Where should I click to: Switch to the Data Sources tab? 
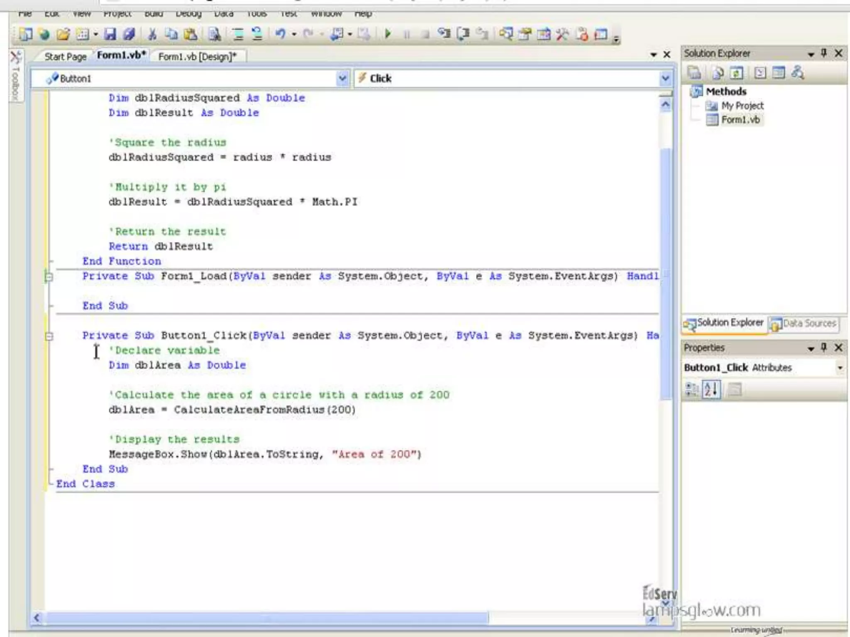click(804, 323)
